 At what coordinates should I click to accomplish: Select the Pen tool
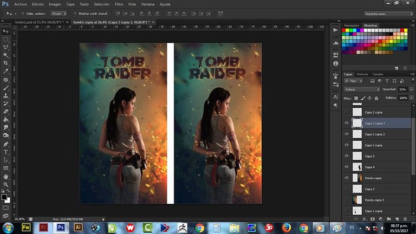click(5, 144)
